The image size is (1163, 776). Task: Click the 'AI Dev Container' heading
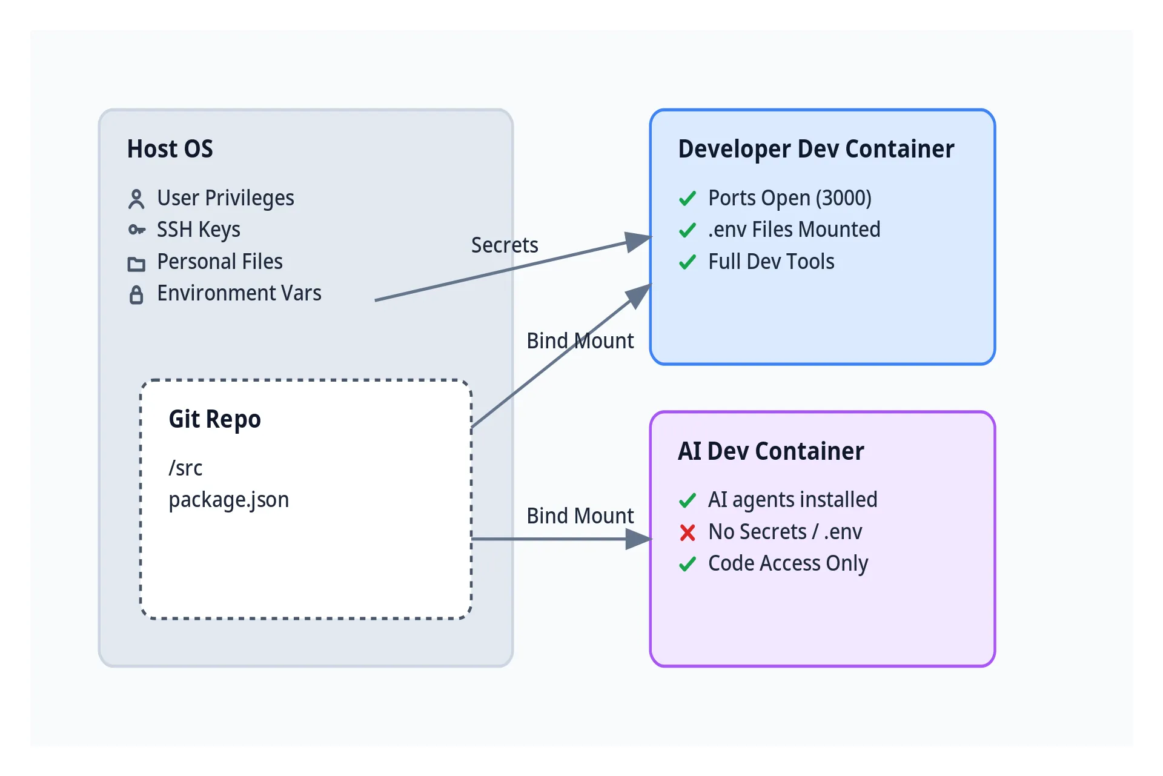(770, 451)
